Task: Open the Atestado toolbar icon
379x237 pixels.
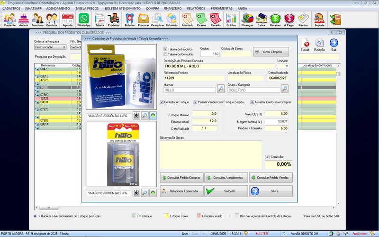Action: pyautogui.click(x=188, y=19)
